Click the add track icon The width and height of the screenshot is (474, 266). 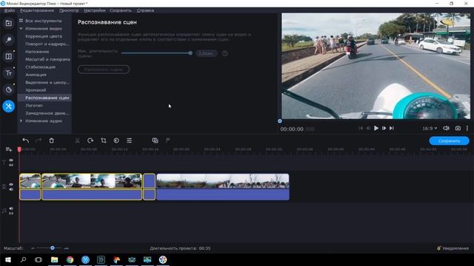pos(8,149)
